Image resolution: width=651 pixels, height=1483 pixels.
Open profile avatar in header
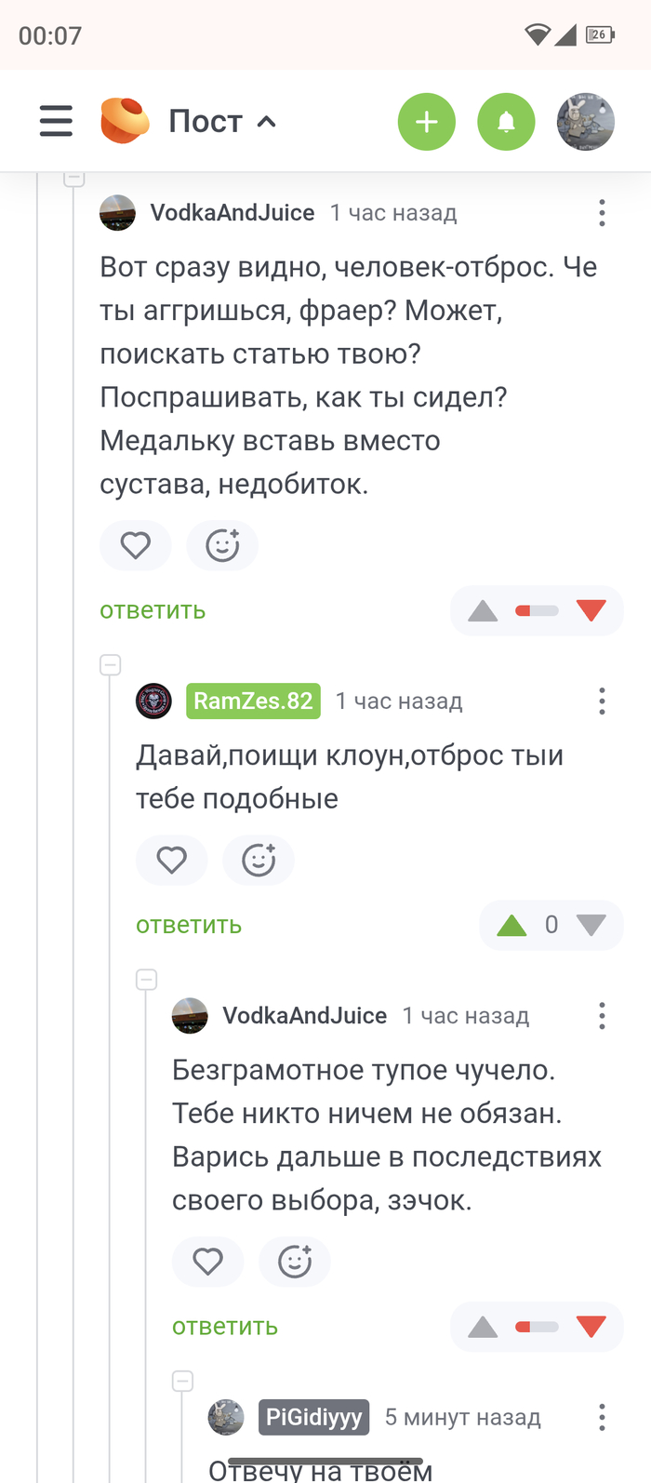pos(585,122)
